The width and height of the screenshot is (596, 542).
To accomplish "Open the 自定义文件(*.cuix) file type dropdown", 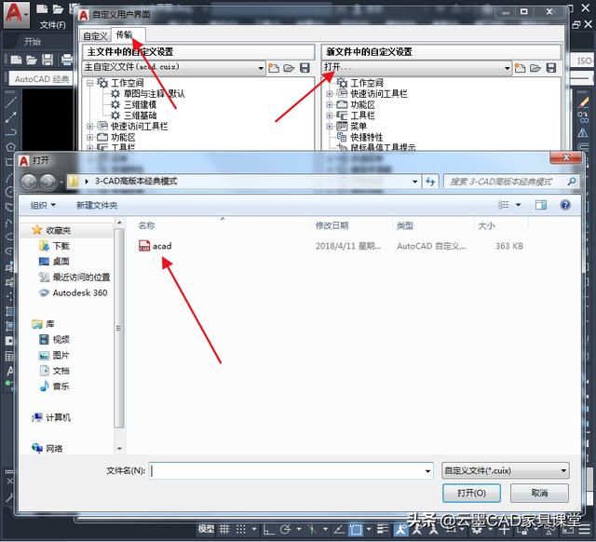I will pos(505,470).
